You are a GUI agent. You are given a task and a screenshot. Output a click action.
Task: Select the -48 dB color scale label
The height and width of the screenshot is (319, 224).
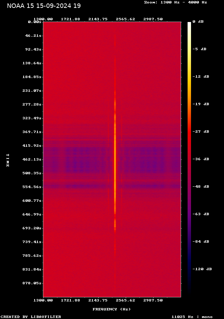pyautogui.click(x=201, y=187)
